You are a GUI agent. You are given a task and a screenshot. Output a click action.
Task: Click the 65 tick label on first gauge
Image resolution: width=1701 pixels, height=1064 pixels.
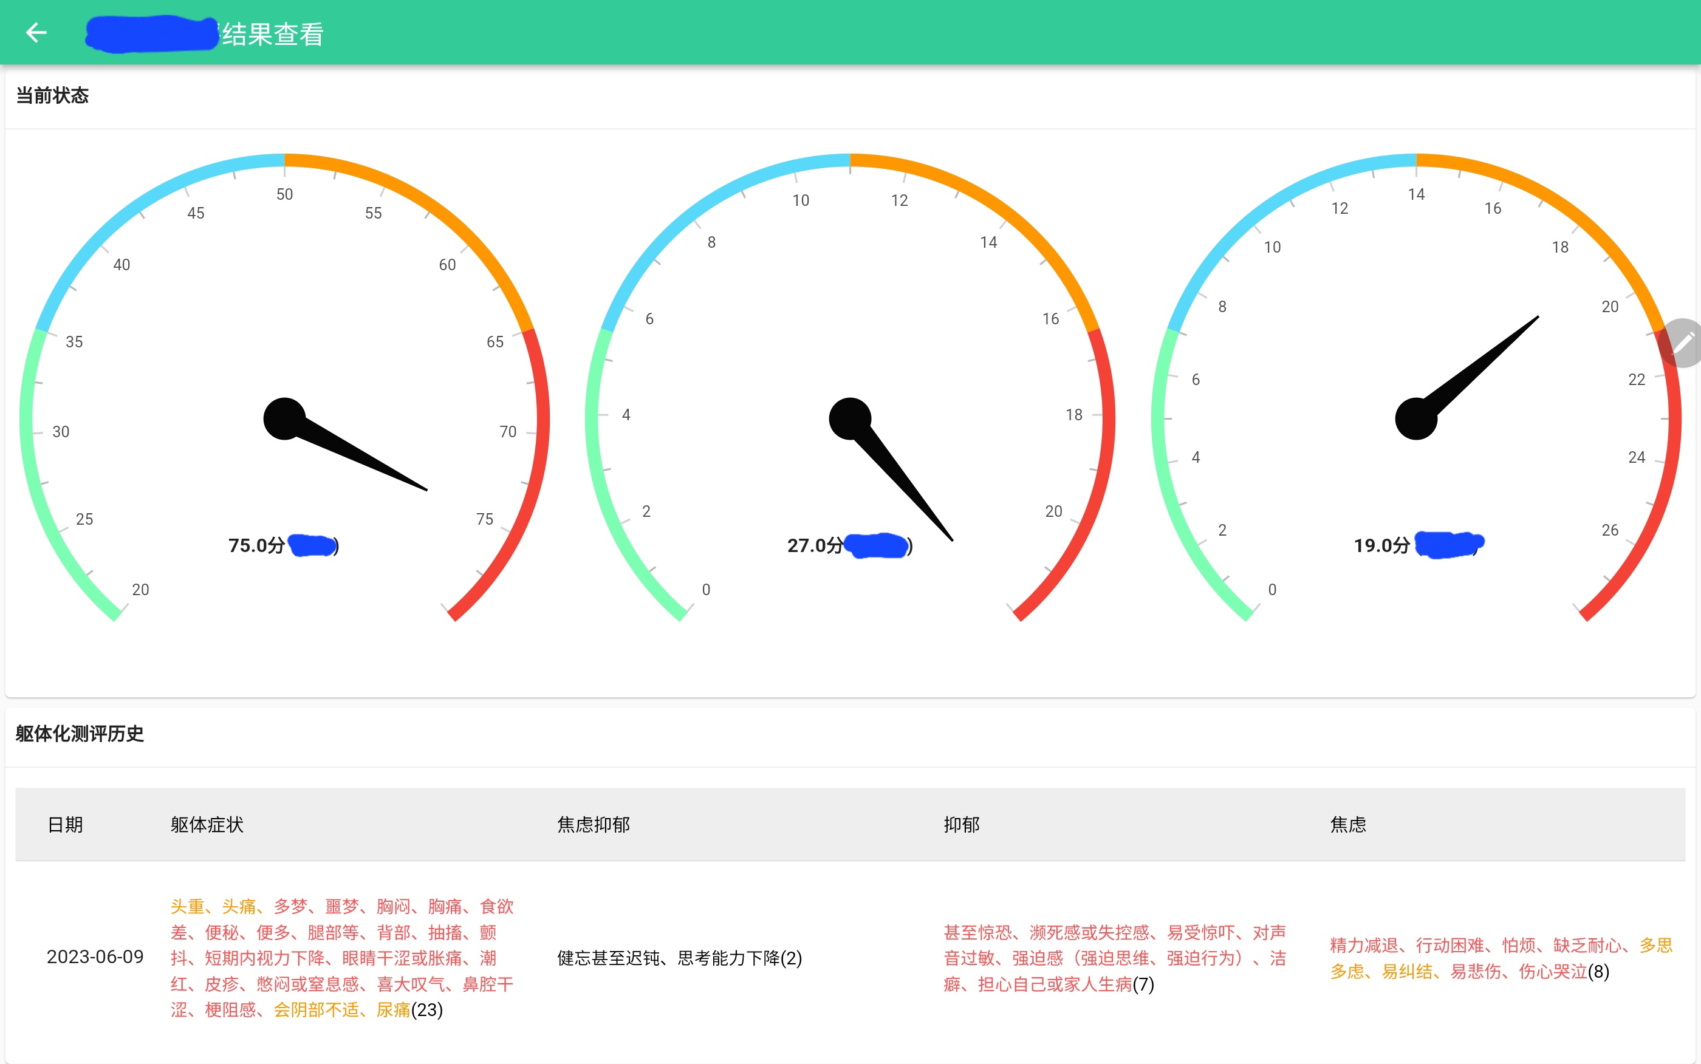click(x=495, y=342)
